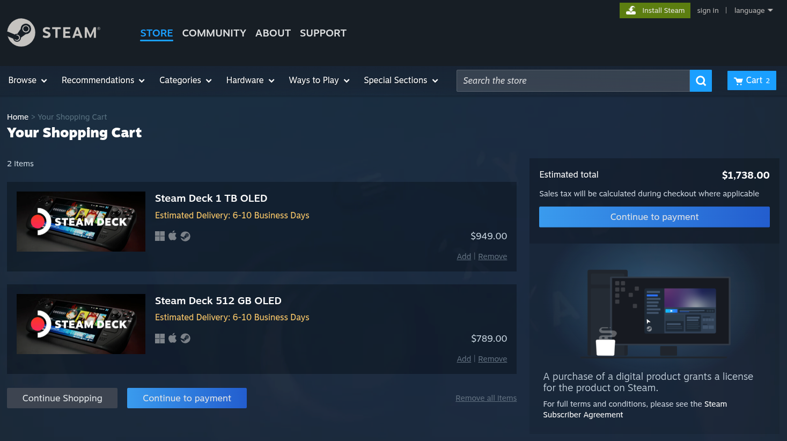The width and height of the screenshot is (787, 441).
Task: Expand the Recommendations dropdown
Action: point(103,80)
